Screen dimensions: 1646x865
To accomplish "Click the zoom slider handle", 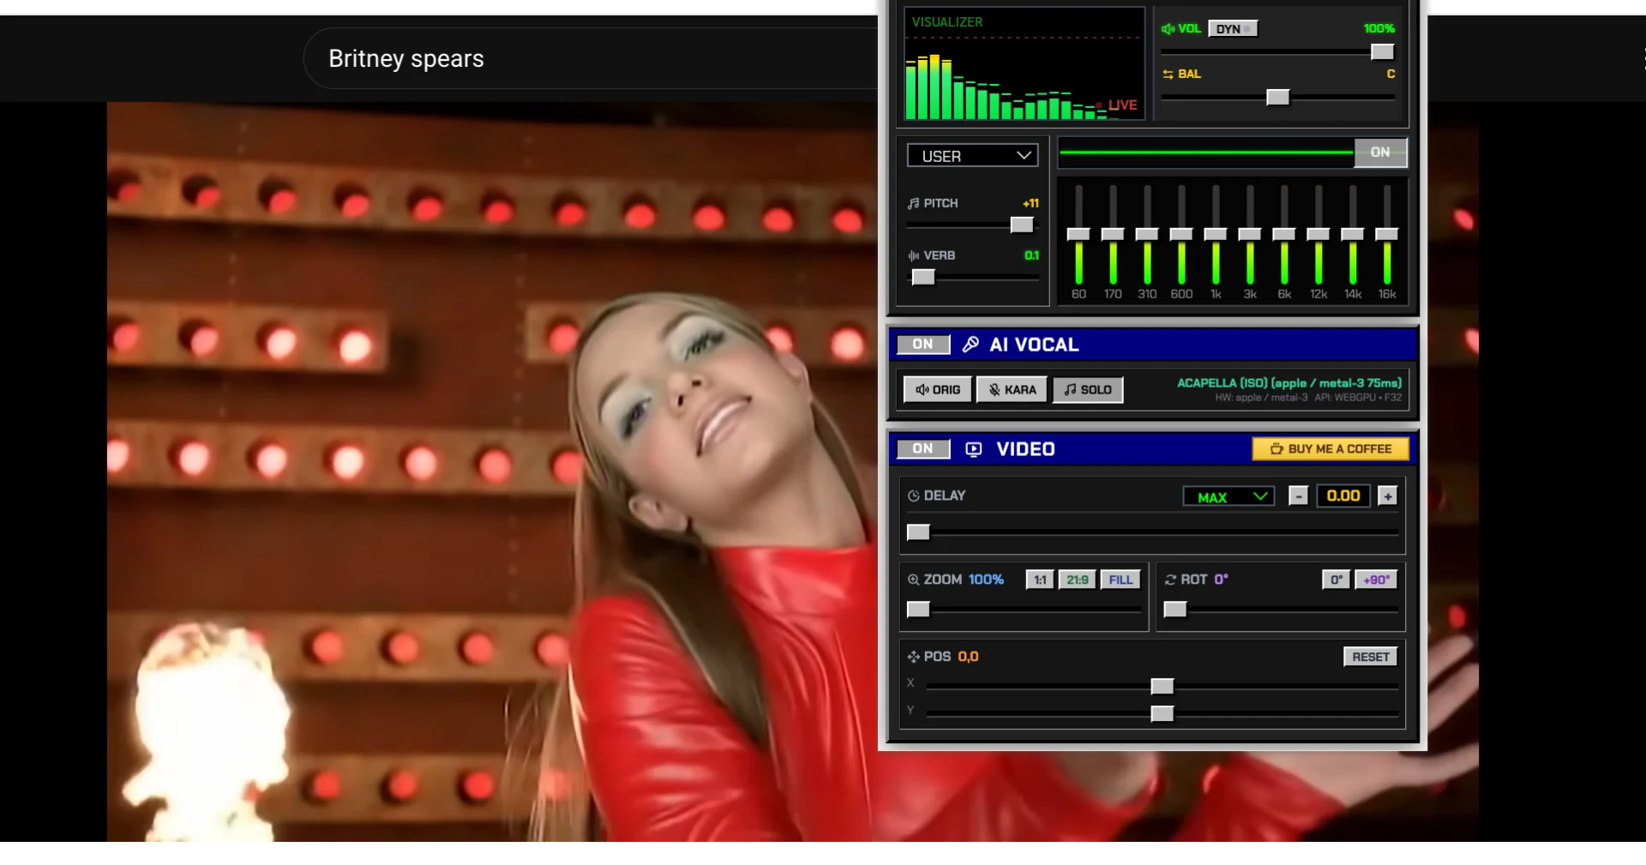I will tap(918, 610).
